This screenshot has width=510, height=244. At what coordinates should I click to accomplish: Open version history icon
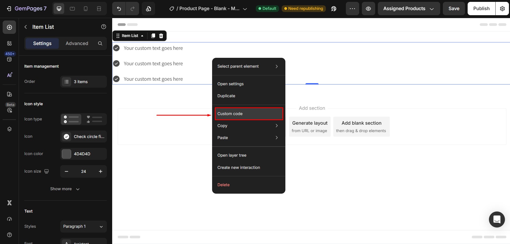click(148, 9)
